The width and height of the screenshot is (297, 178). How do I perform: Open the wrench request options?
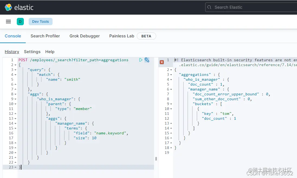[x=147, y=60]
